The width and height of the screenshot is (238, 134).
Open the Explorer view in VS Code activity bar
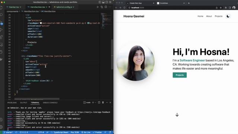[1, 8]
